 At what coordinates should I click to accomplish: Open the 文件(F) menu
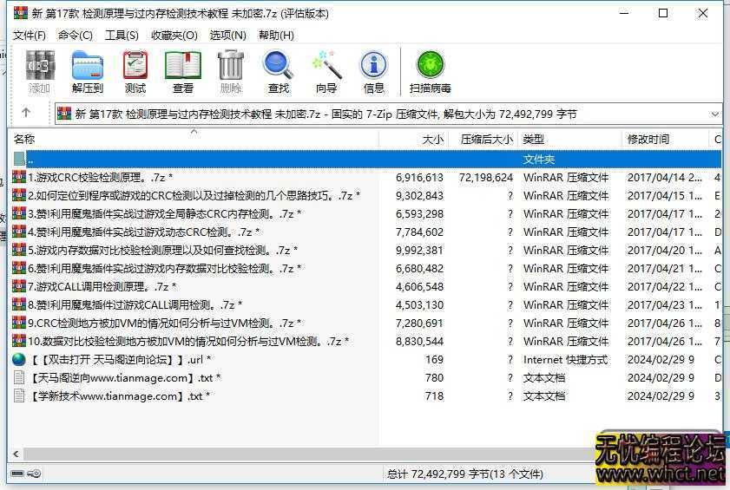(30, 35)
